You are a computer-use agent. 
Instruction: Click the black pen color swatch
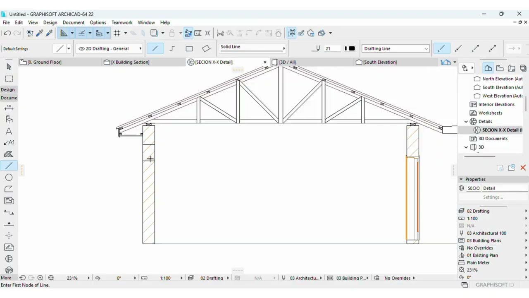coord(352,48)
